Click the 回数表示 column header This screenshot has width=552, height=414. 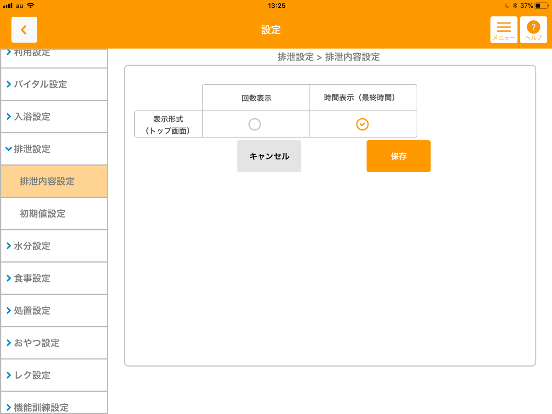click(256, 98)
